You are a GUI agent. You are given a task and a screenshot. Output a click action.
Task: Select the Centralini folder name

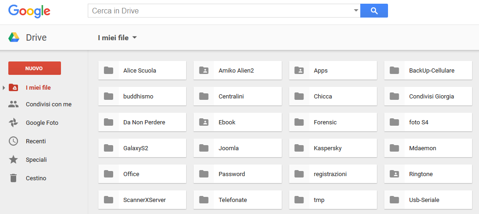click(x=231, y=97)
